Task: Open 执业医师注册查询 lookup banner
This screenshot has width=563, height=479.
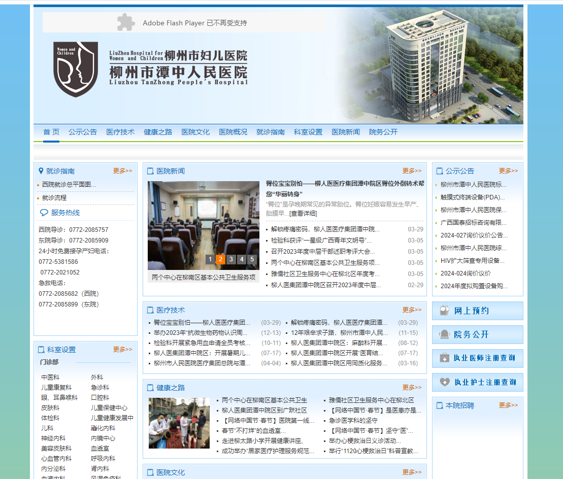Action: pyautogui.click(x=478, y=358)
